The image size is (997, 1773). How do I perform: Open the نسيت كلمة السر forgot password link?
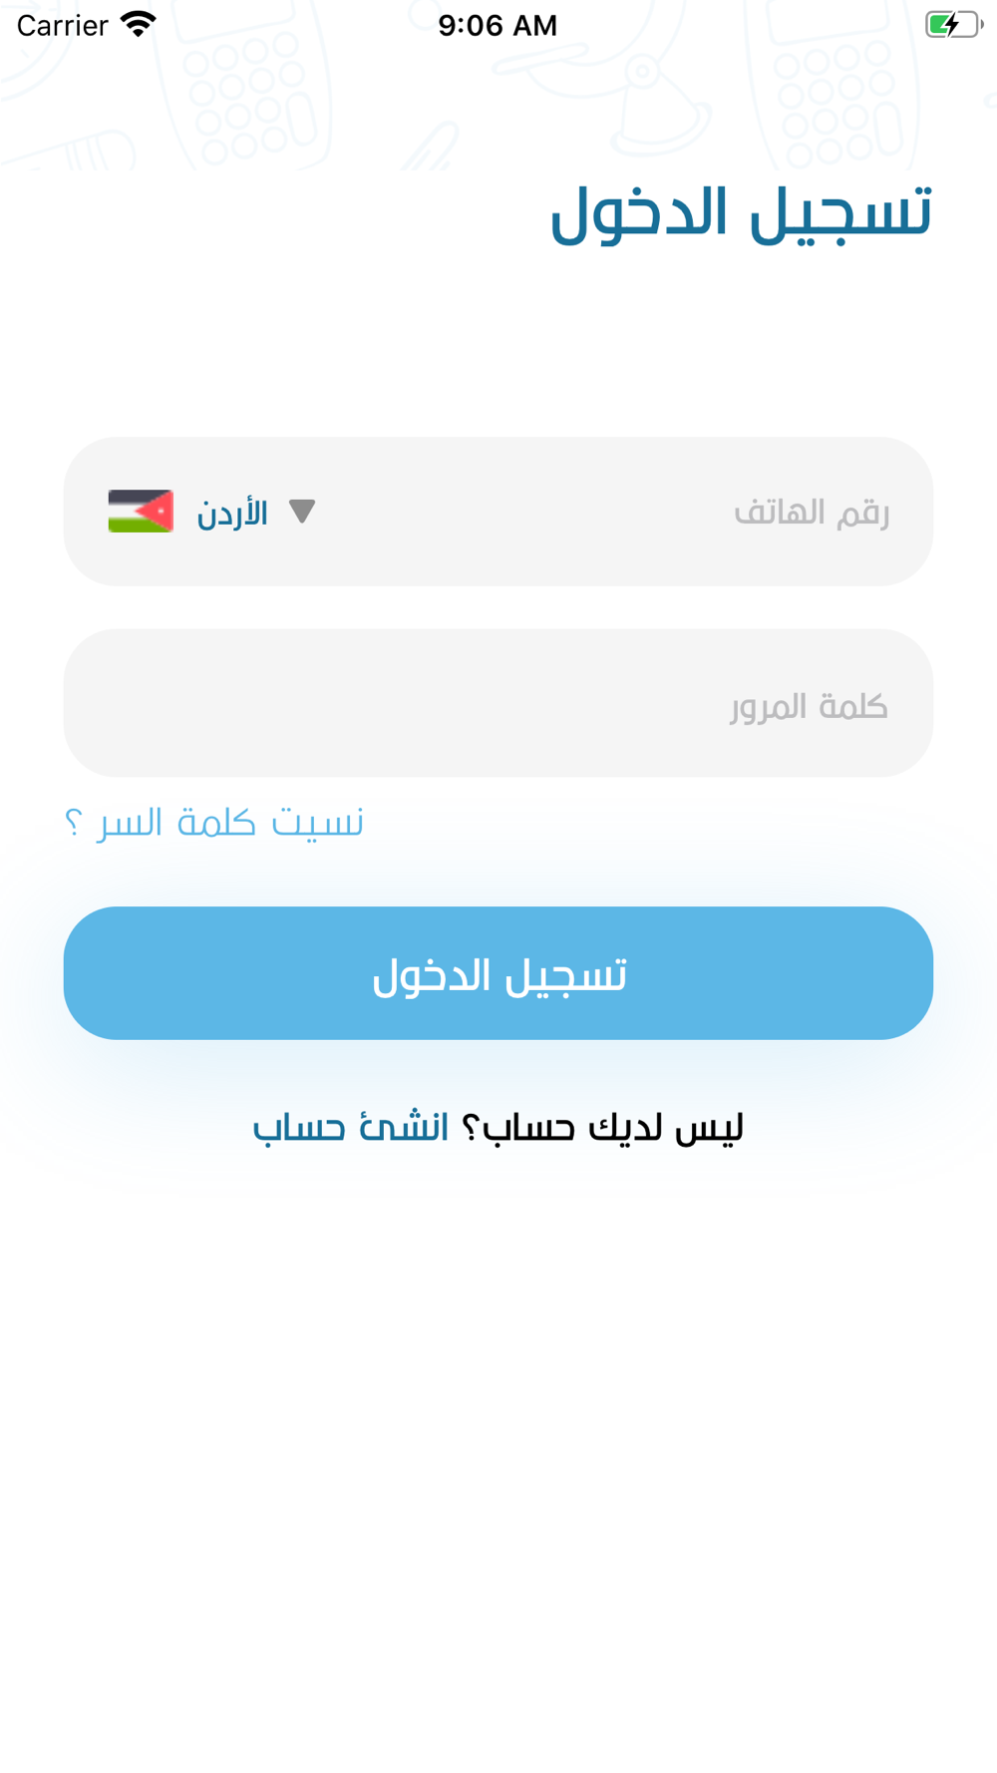214,823
